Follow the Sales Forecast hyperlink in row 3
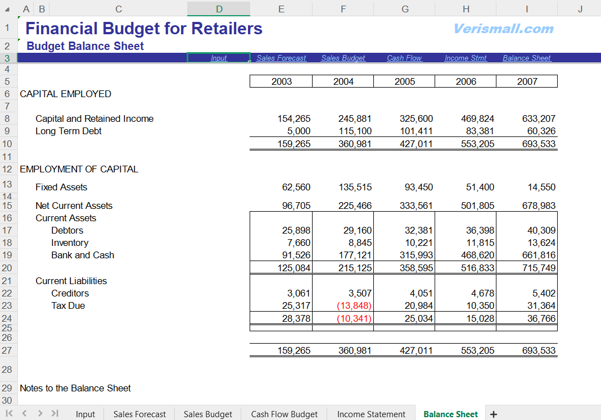Screen dimensions: 601x420 pyautogui.click(x=281, y=58)
